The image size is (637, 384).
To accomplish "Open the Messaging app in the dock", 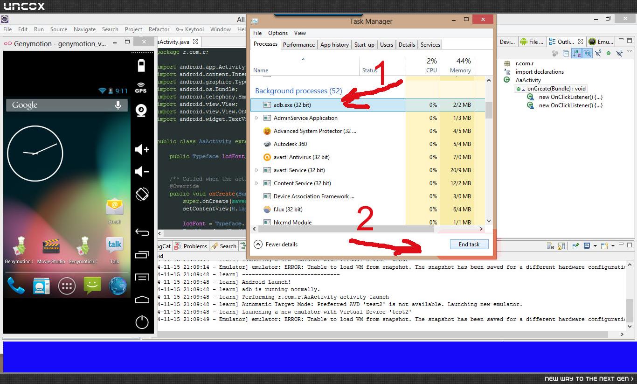I will (92, 286).
